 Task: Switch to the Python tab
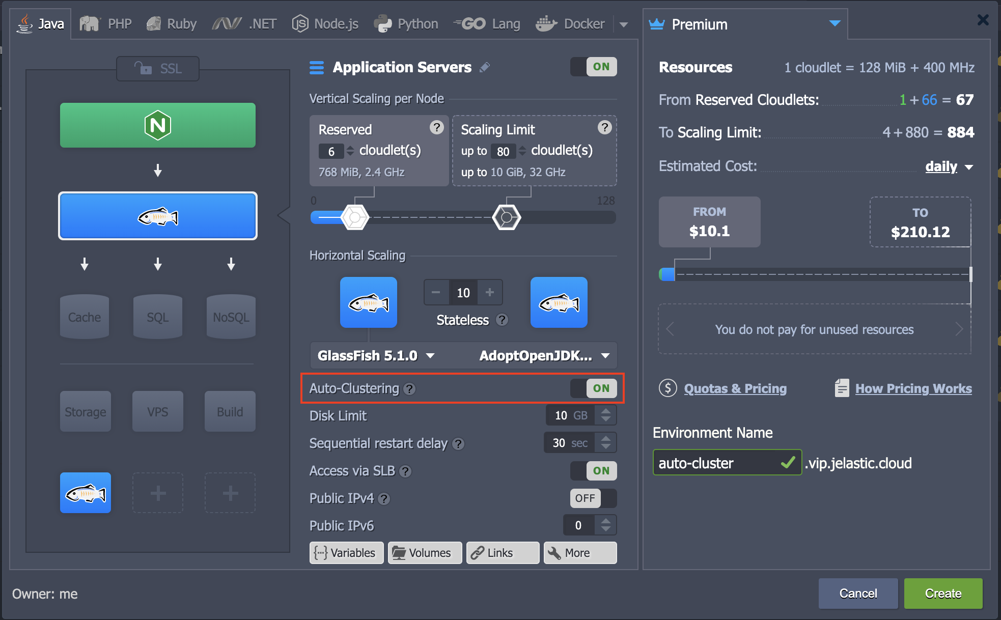coord(406,24)
